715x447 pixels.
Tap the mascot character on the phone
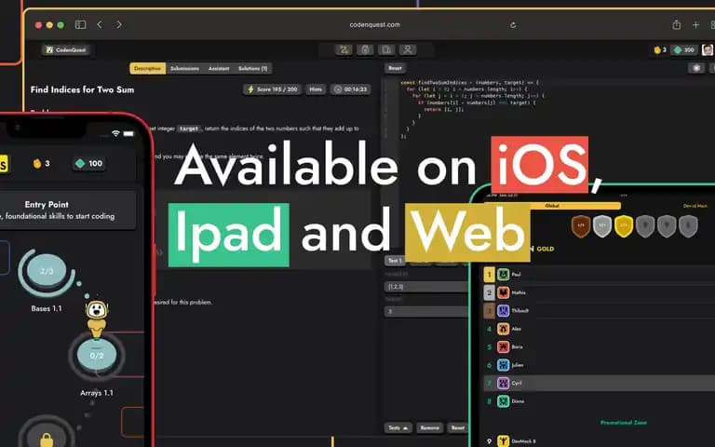[97, 318]
